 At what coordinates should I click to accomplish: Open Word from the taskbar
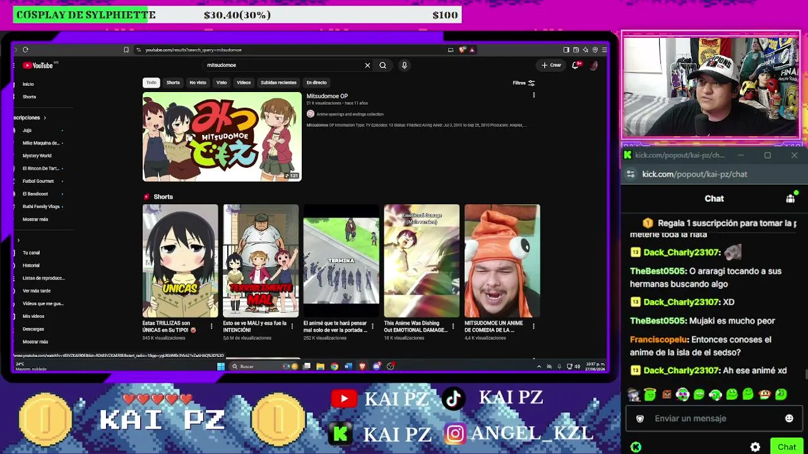(x=348, y=366)
